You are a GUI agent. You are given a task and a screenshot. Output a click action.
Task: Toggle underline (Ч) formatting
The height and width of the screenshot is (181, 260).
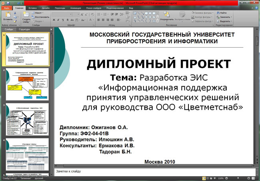click(x=63, y=20)
